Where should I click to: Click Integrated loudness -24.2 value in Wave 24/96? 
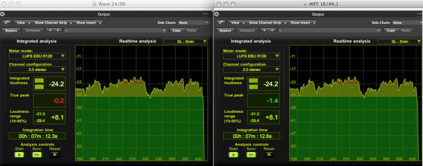click(56, 84)
